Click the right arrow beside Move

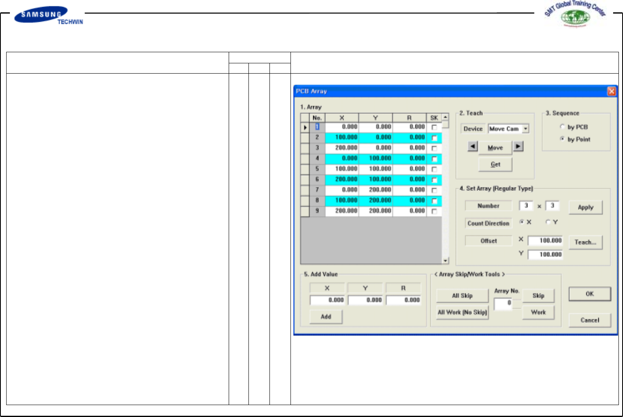pyautogui.click(x=518, y=146)
